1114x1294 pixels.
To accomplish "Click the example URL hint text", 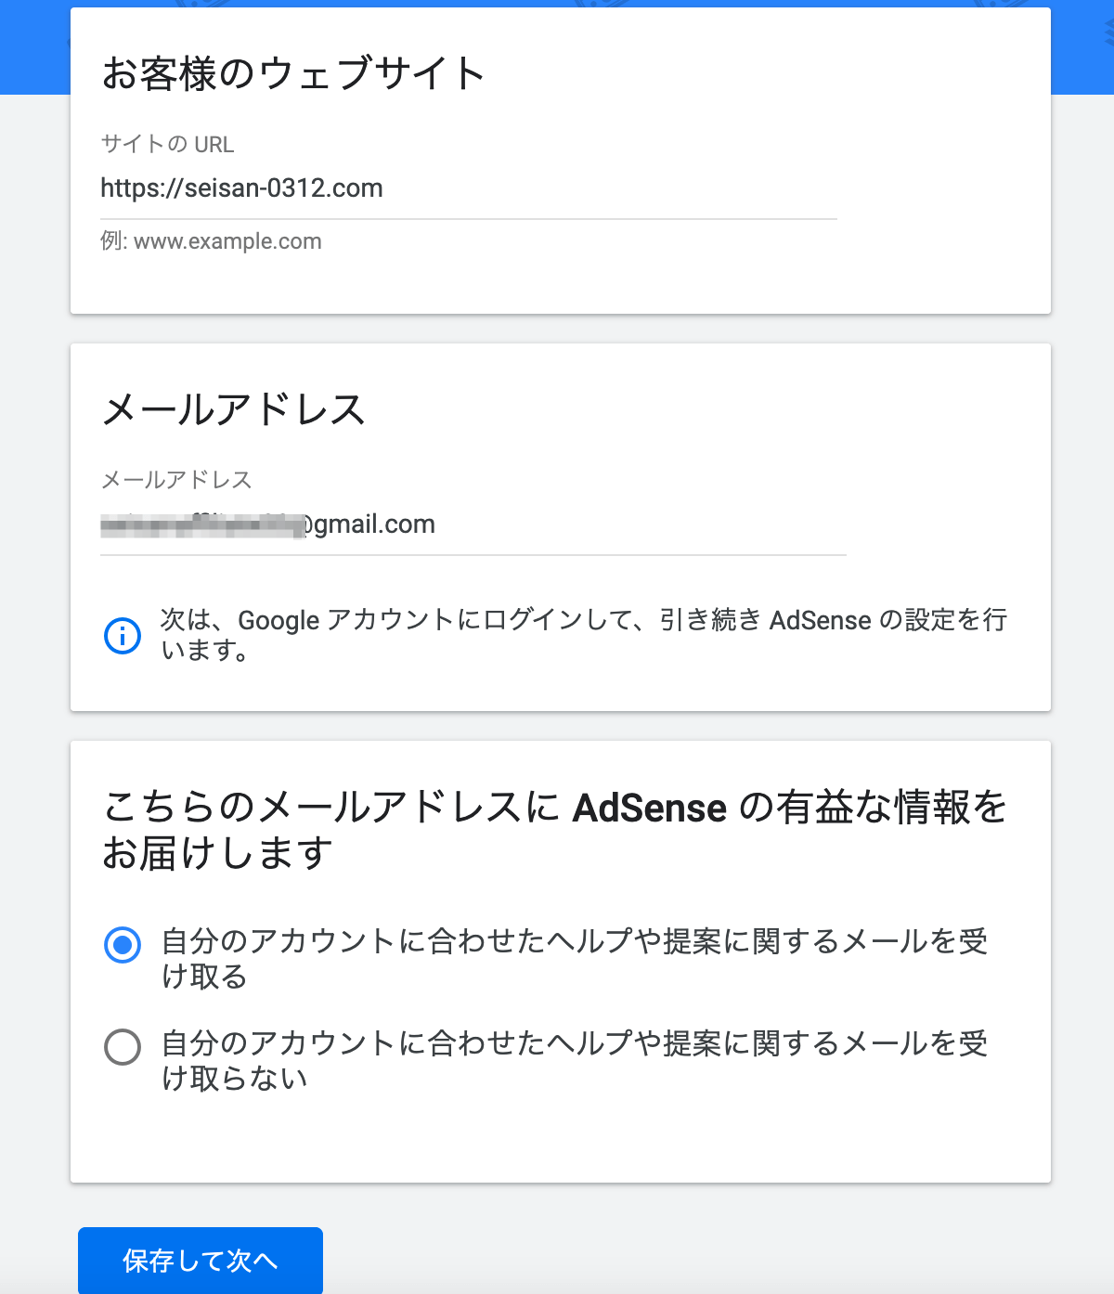I will click(x=211, y=241).
